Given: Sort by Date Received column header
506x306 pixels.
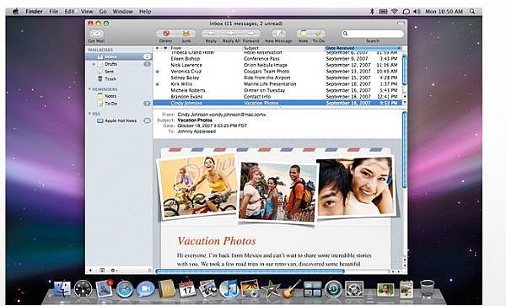Looking at the screenshot, I should [x=363, y=48].
